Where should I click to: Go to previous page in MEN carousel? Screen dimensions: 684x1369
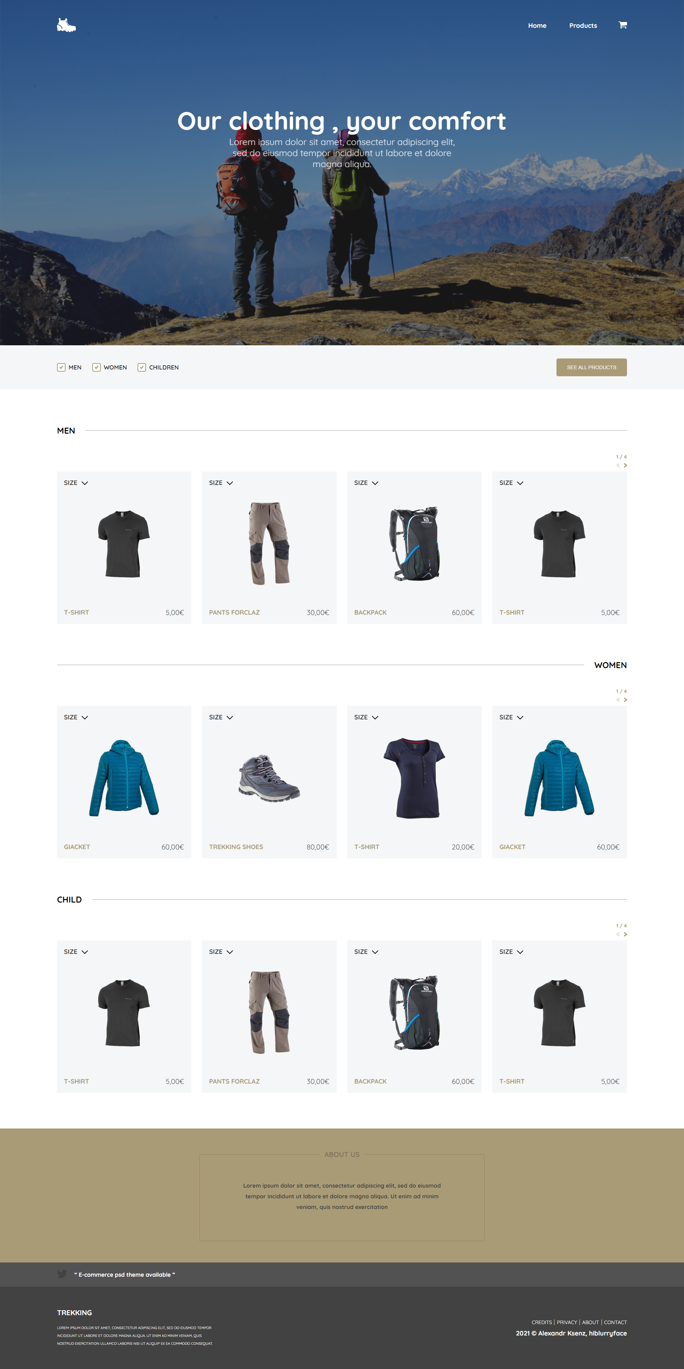618,465
